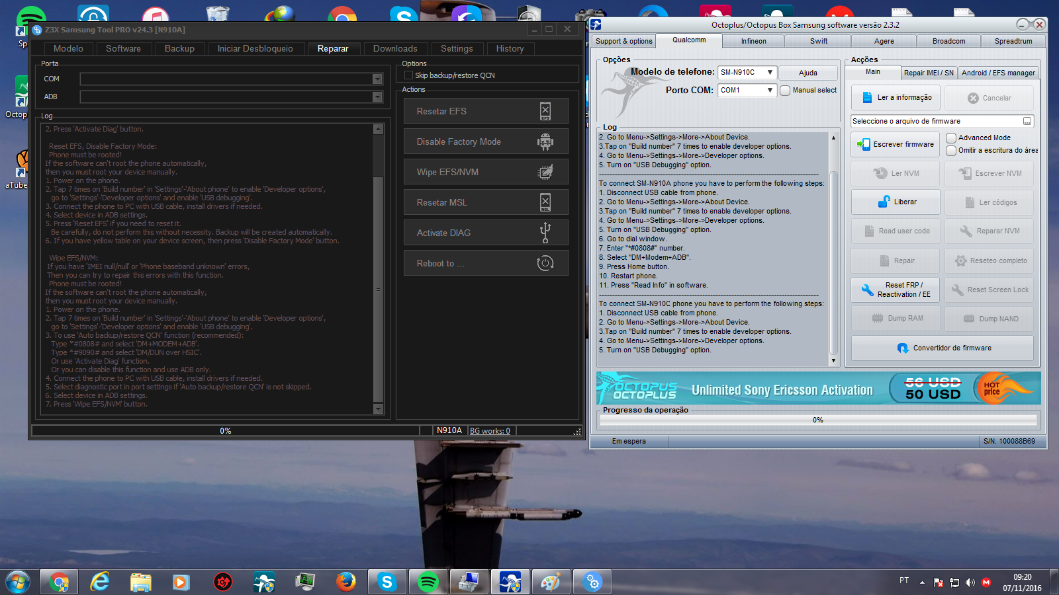Image resolution: width=1059 pixels, height=595 pixels.
Task: Click the Z3X 0% progress bar
Action: click(x=225, y=430)
